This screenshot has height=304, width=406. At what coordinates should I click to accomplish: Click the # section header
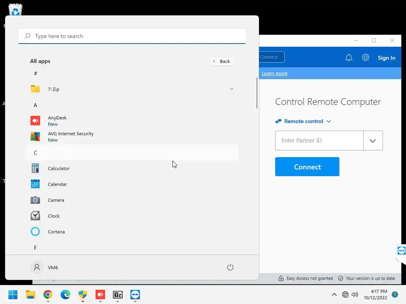[35, 73]
